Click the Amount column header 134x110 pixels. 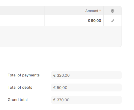click(74, 11)
